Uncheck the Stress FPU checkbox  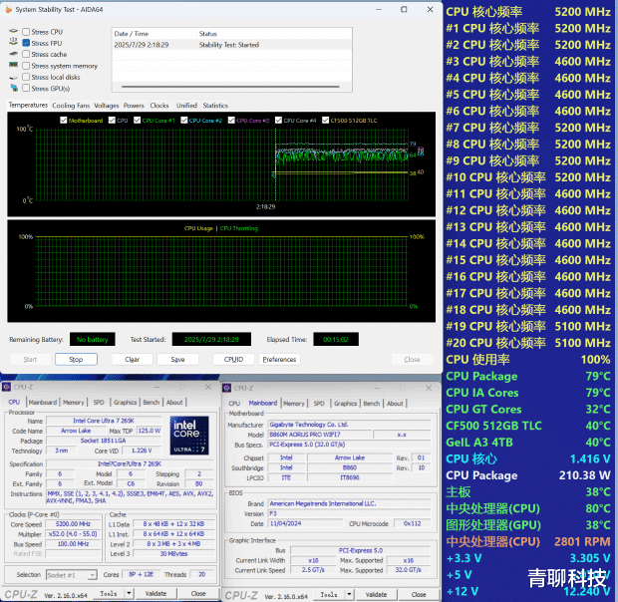(x=26, y=43)
